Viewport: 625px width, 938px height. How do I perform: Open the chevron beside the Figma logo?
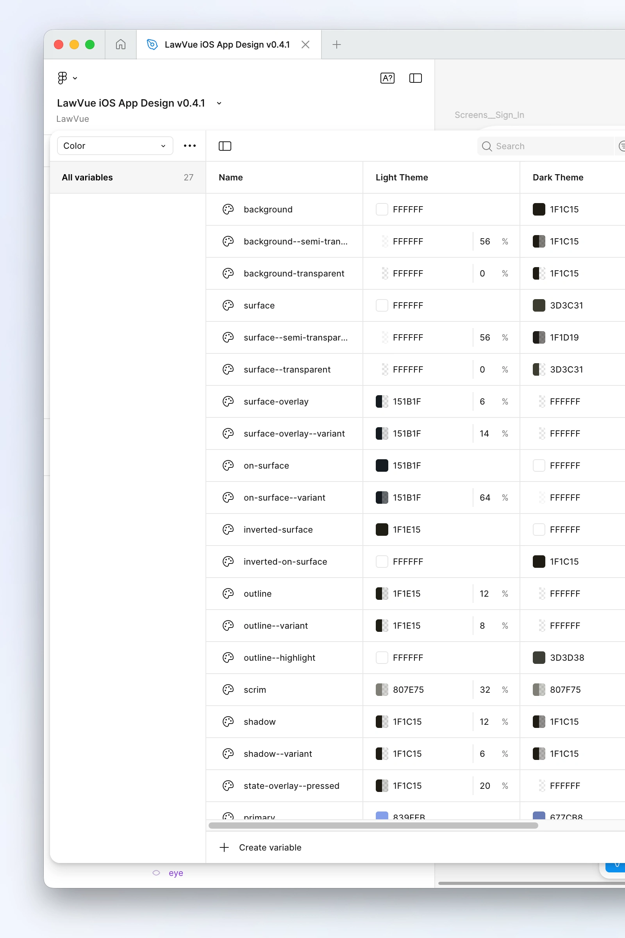click(75, 78)
